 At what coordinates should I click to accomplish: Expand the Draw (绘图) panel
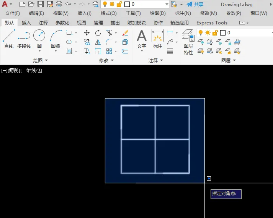(x=40, y=60)
